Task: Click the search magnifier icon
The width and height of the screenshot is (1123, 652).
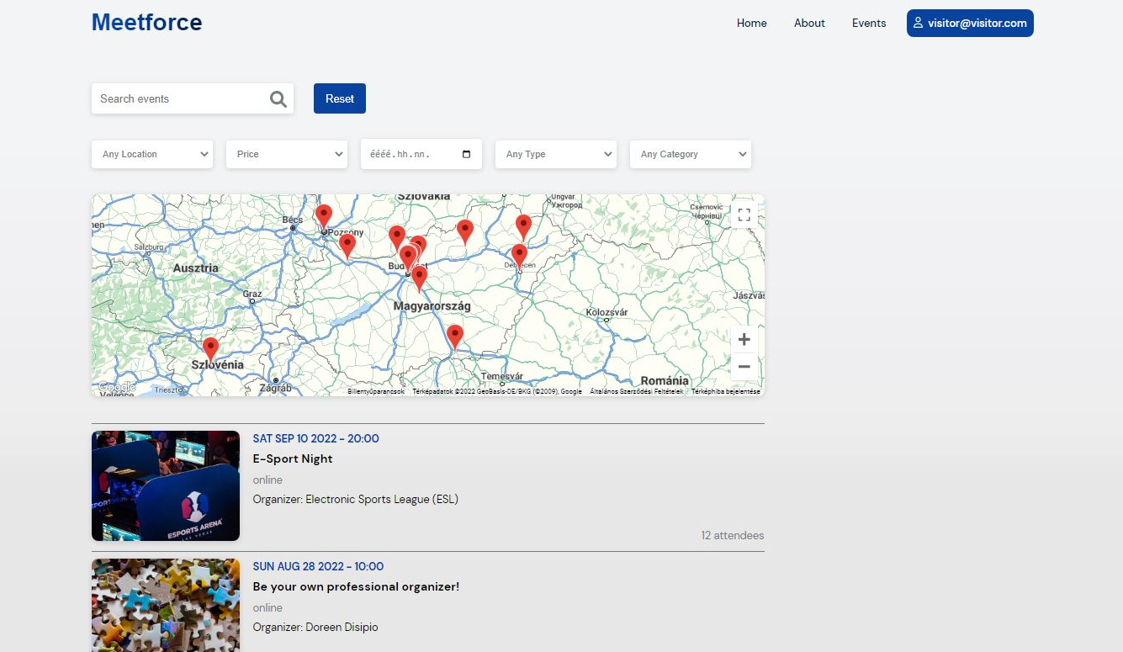Action: [278, 99]
